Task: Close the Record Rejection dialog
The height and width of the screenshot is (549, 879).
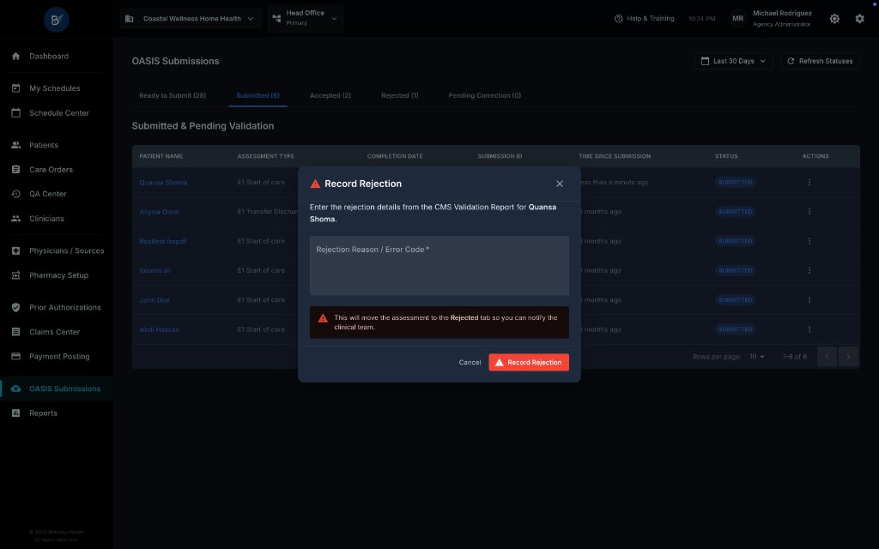Action: click(x=560, y=184)
